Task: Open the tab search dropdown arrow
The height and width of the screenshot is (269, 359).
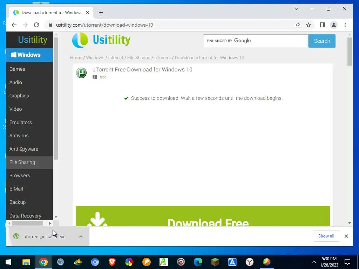Action: click(296, 9)
